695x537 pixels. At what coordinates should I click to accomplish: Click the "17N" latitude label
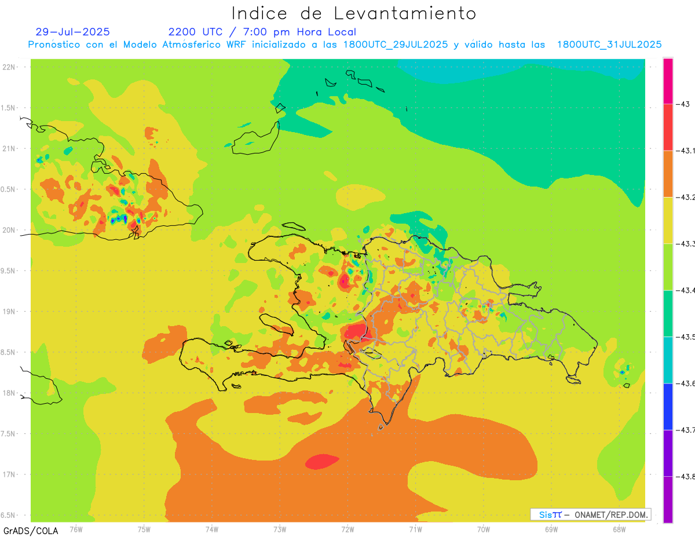point(9,474)
